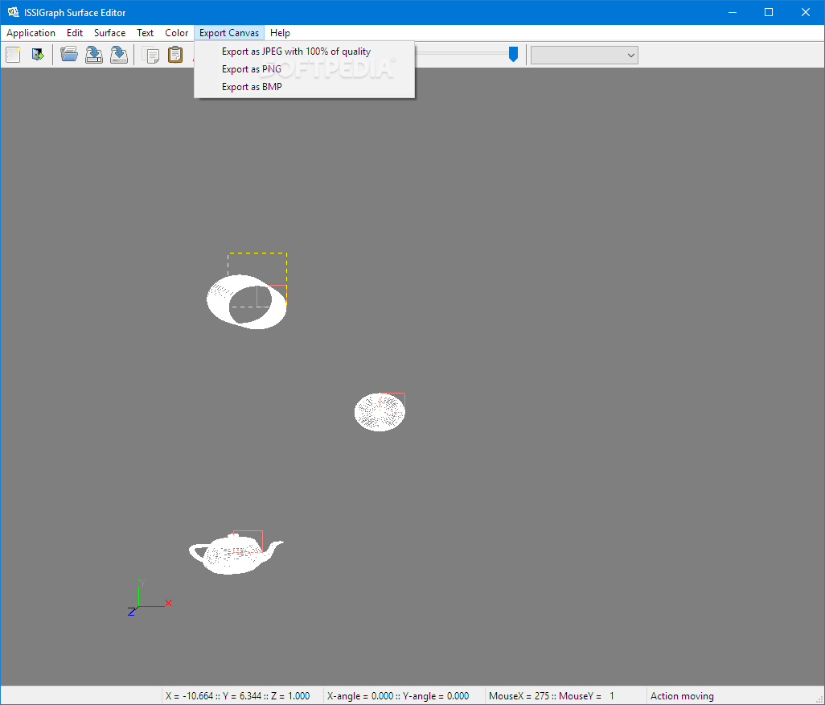Choose Export as BMP

coord(304,87)
